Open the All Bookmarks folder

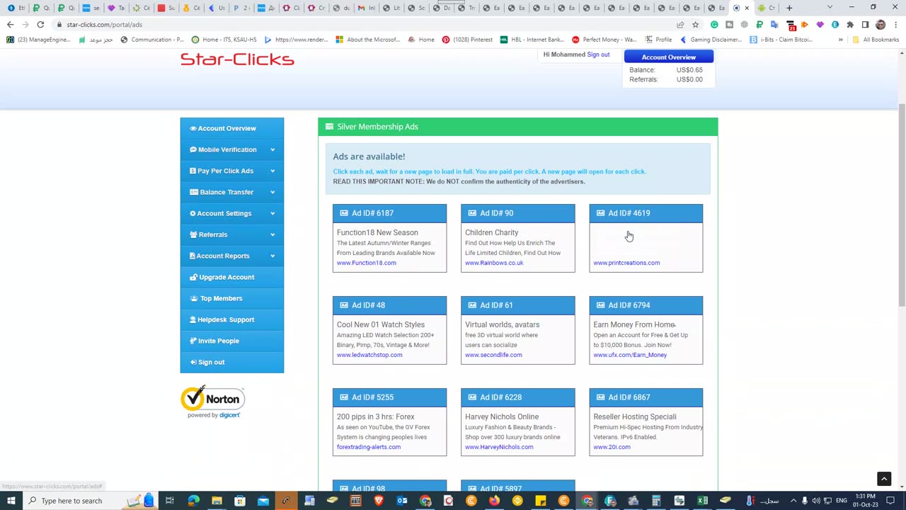[876, 40]
